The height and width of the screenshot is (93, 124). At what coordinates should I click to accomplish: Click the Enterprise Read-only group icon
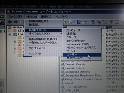click(x=63, y=75)
